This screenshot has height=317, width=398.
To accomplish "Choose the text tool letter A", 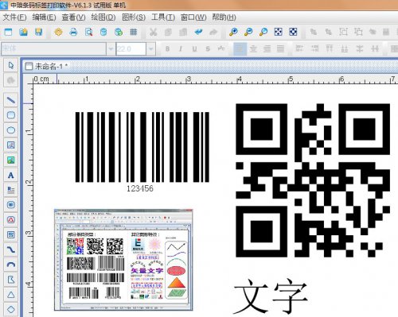I will [x=11, y=175].
